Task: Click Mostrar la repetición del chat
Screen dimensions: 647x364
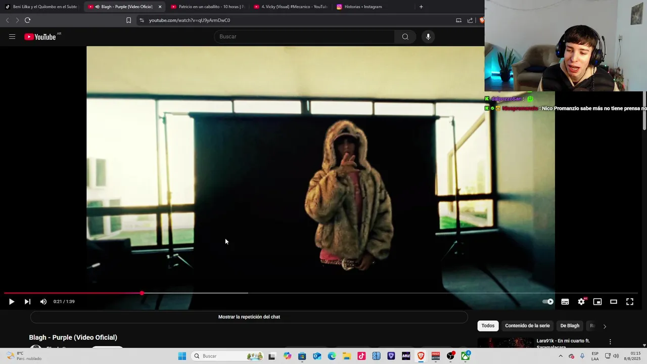Action: 249,317
